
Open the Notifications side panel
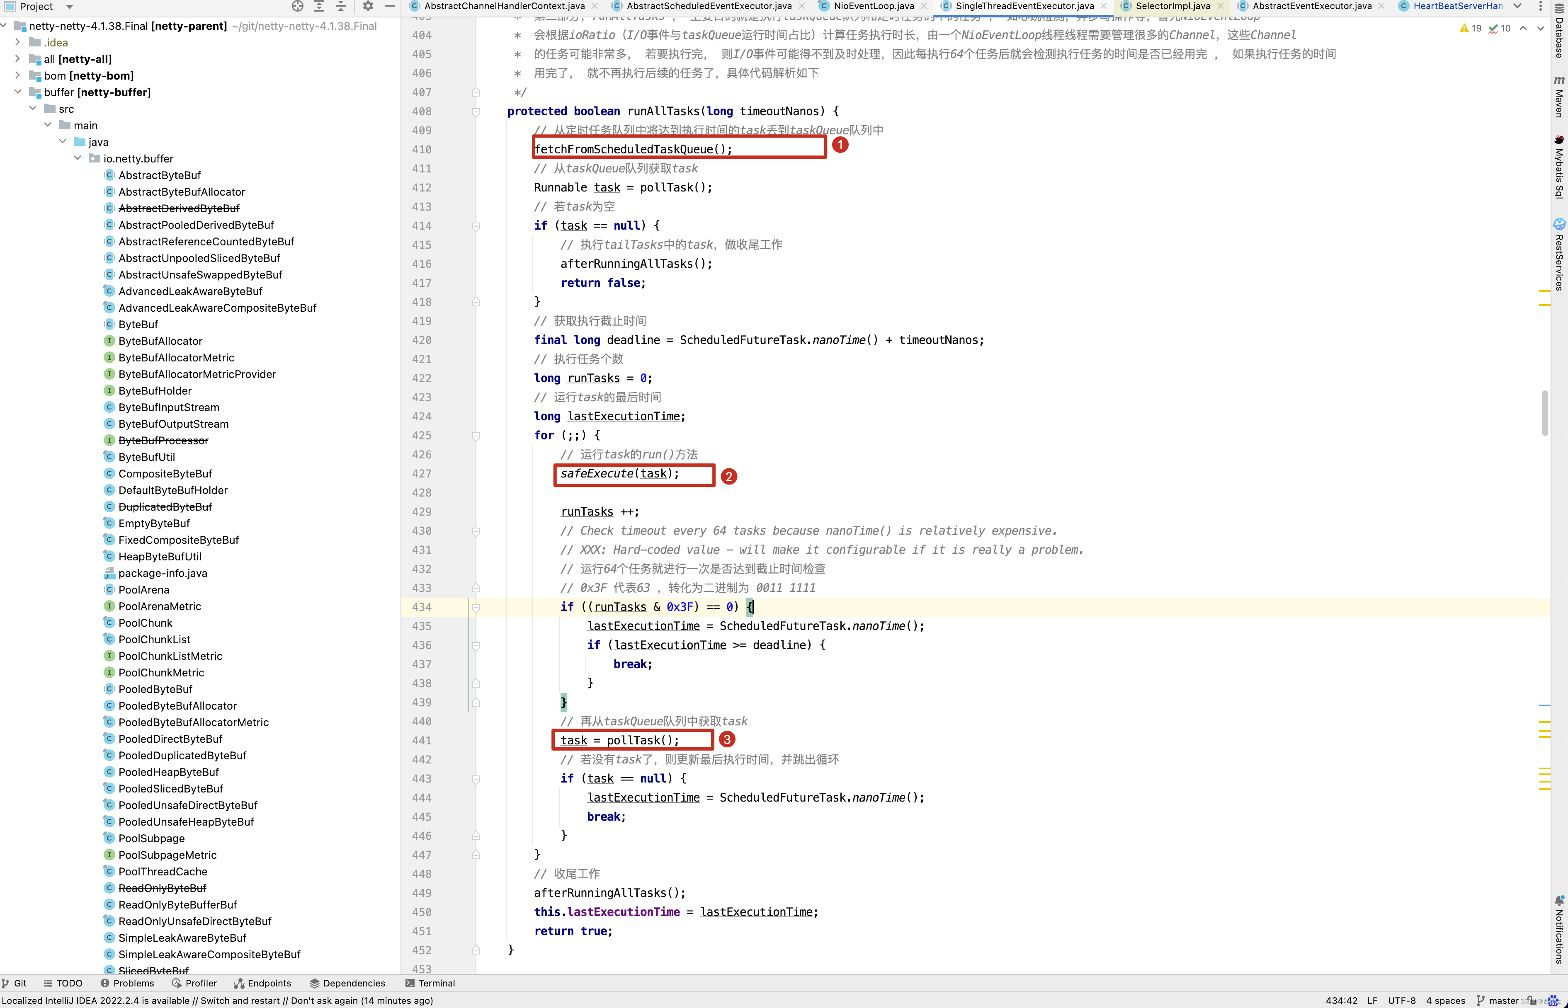coord(1559,929)
